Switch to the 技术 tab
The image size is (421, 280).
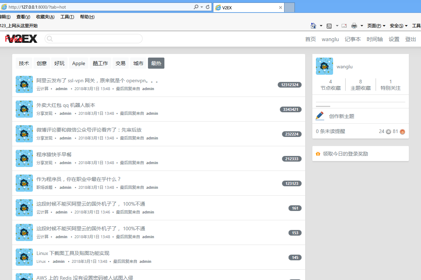click(x=24, y=63)
